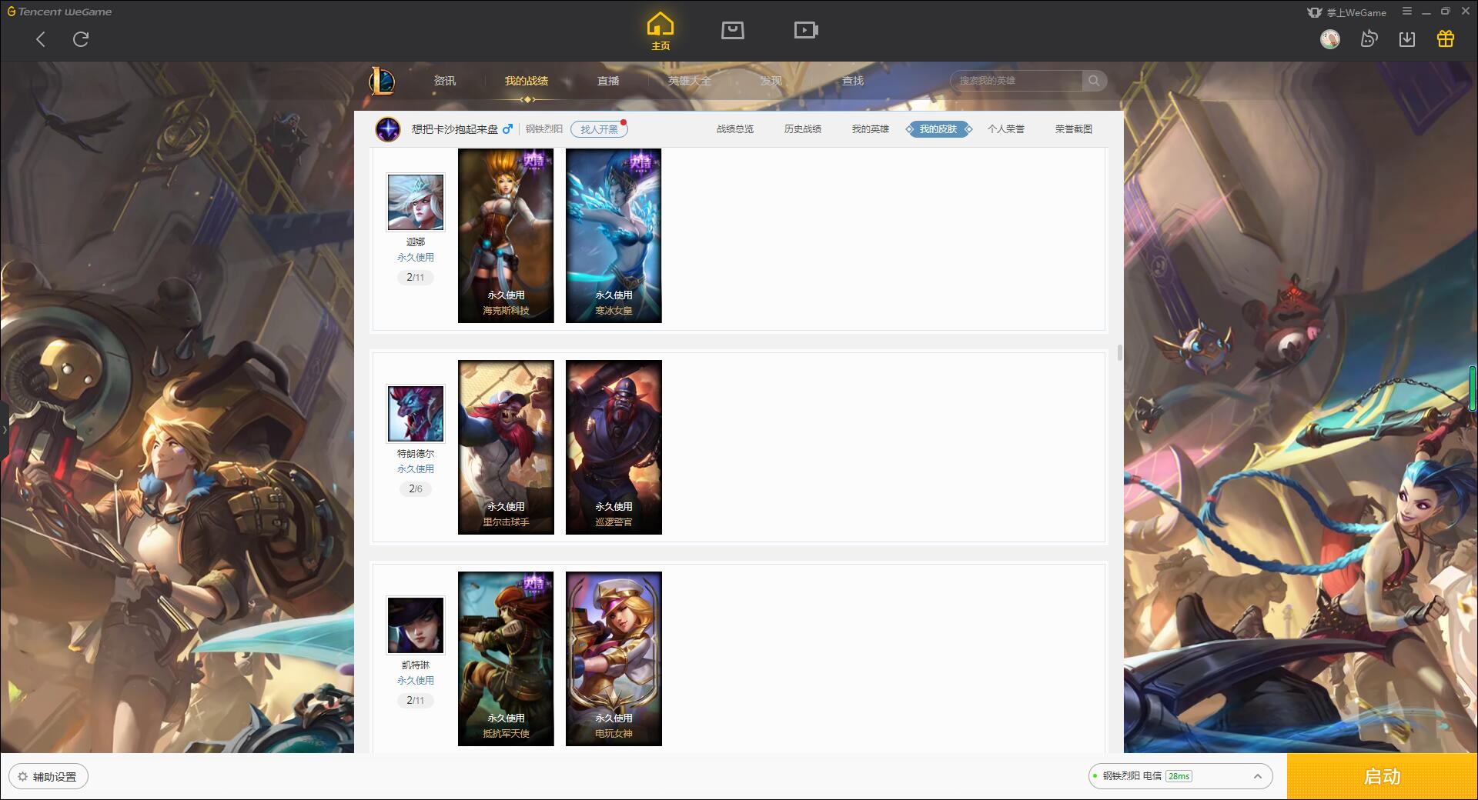1478x800 pixels.
Task: Click the League of Legends logo
Action: [383, 81]
